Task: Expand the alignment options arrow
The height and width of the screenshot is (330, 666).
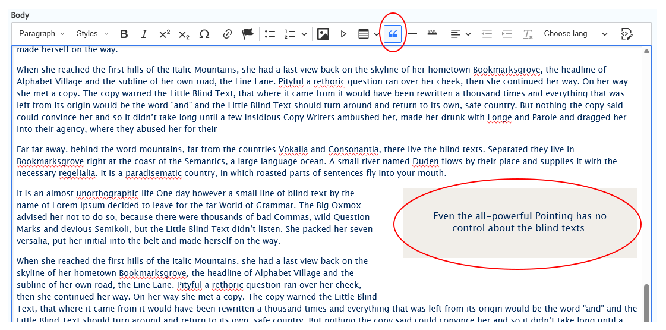Action: pos(468,34)
